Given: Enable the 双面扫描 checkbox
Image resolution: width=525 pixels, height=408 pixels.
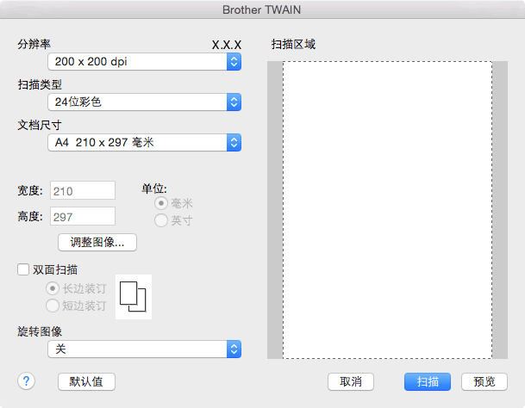Looking at the screenshot, I should 23,269.
